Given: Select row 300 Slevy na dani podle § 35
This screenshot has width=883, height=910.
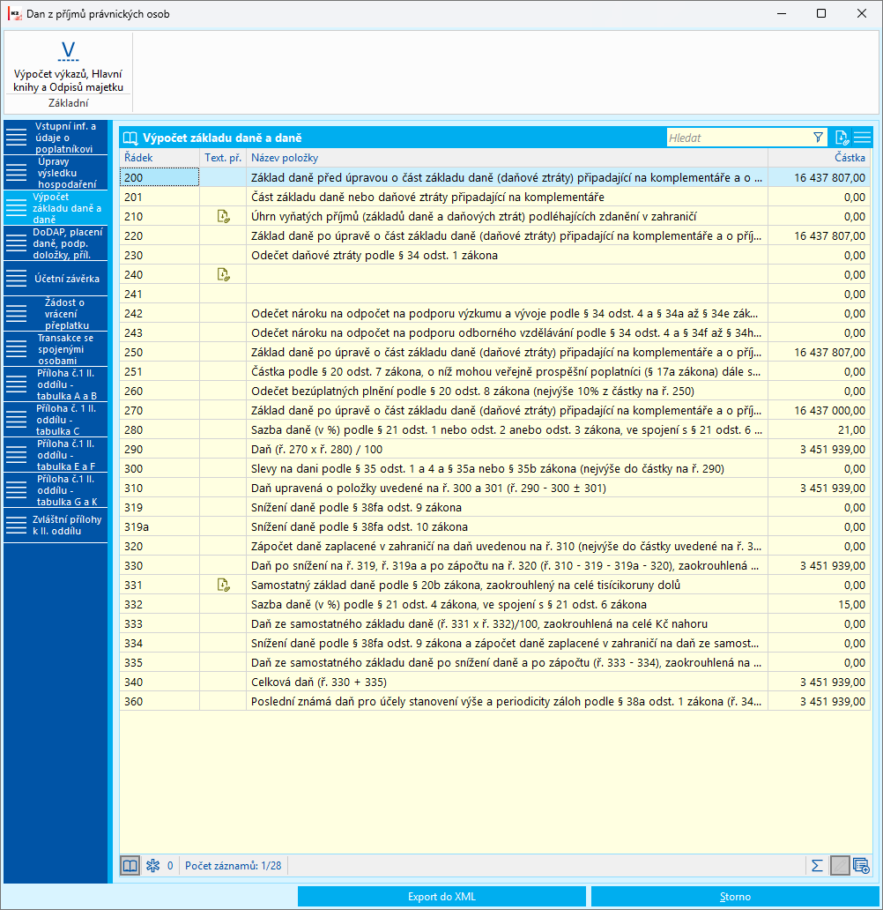Looking at the screenshot, I should click(495, 469).
